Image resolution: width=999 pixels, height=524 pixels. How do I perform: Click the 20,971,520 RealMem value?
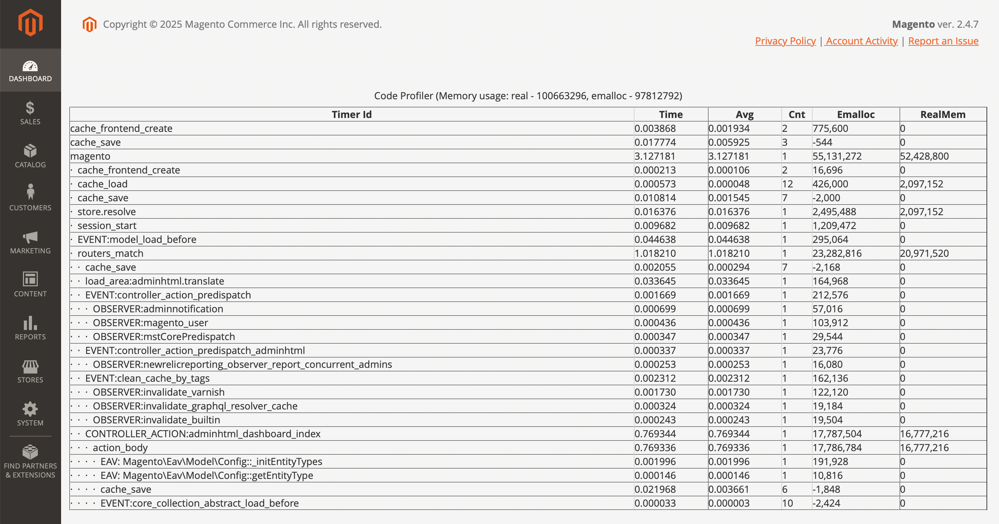pyautogui.click(x=924, y=253)
